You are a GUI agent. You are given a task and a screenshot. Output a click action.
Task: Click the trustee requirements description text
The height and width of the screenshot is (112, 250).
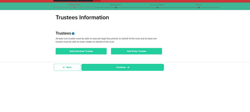[106, 40]
